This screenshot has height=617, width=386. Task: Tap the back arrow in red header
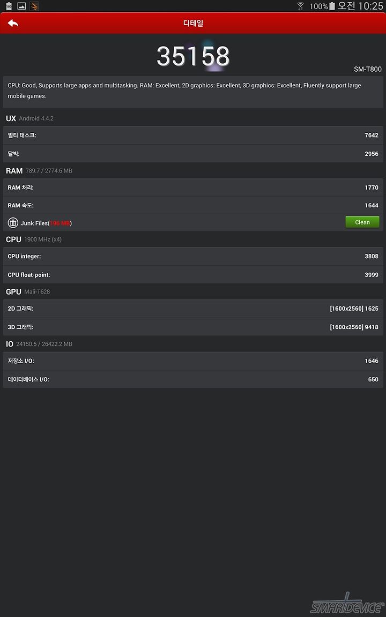13,23
